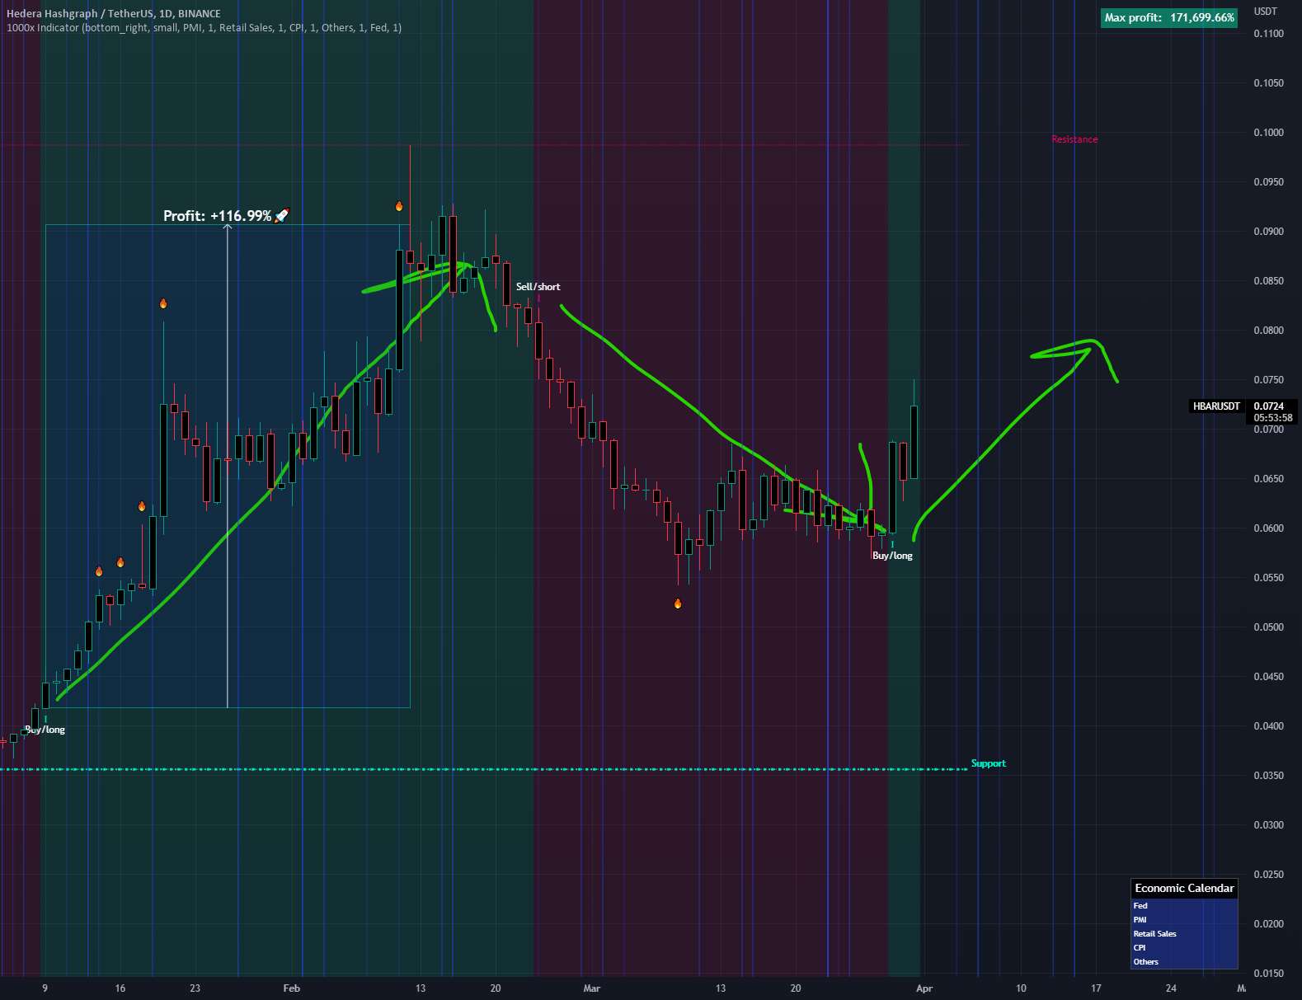Click the fire icon just below the 0.0650 level
The image size is (1302, 1000).
(142, 506)
